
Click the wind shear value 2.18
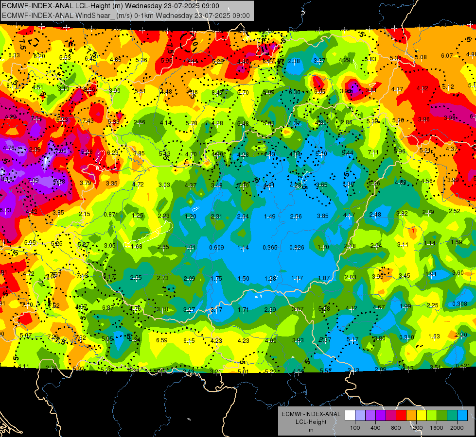tap(350, 246)
